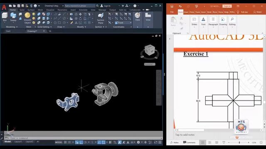Screen dimensions: 266x149
Task: Expand the Editing group in PowerPoint
Action: point(232,22)
